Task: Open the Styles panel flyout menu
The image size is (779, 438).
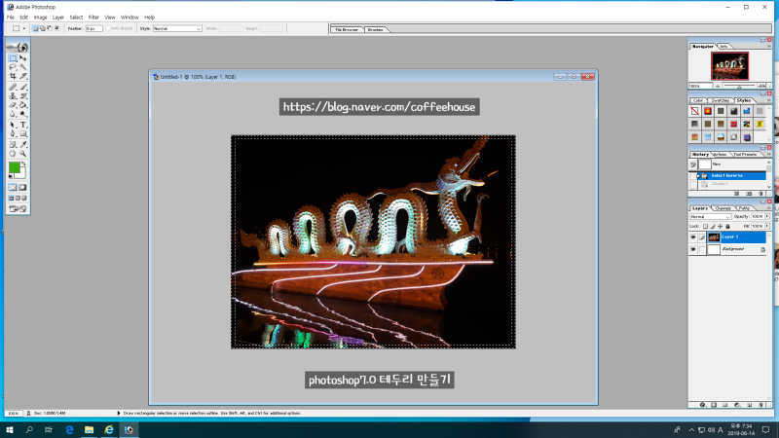Action: pos(769,100)
